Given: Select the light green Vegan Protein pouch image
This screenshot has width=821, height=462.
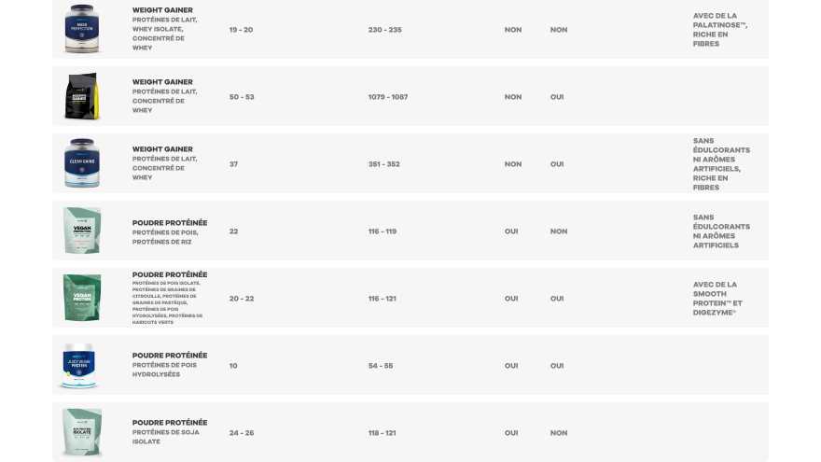Looking at the screenshot, I should click(x=82, y=231).
